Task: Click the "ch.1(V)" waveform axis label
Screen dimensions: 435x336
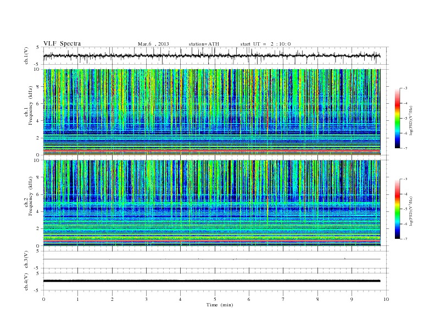Action: coord(26,55)
